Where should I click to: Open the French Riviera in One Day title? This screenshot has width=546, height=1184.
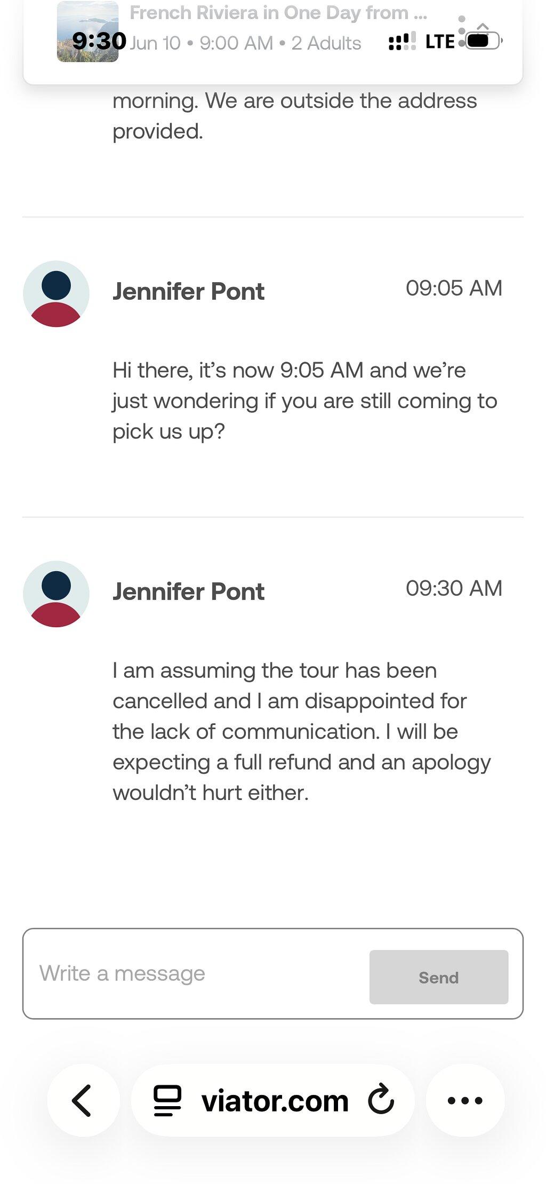pos(278,12)
